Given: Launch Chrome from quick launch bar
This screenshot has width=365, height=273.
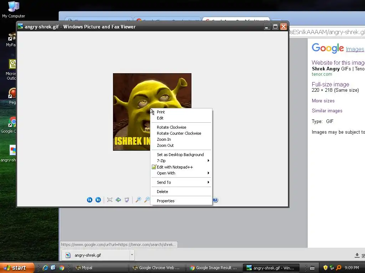Looking at the screenshot, I should tap(62, 268).
